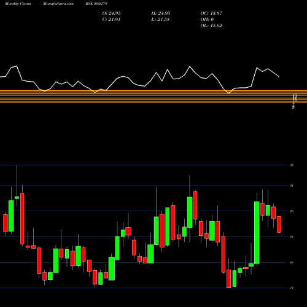Screen dimensions: 307x307
Task: Click the MunafaSutra.com label
Action: [58, 4]
